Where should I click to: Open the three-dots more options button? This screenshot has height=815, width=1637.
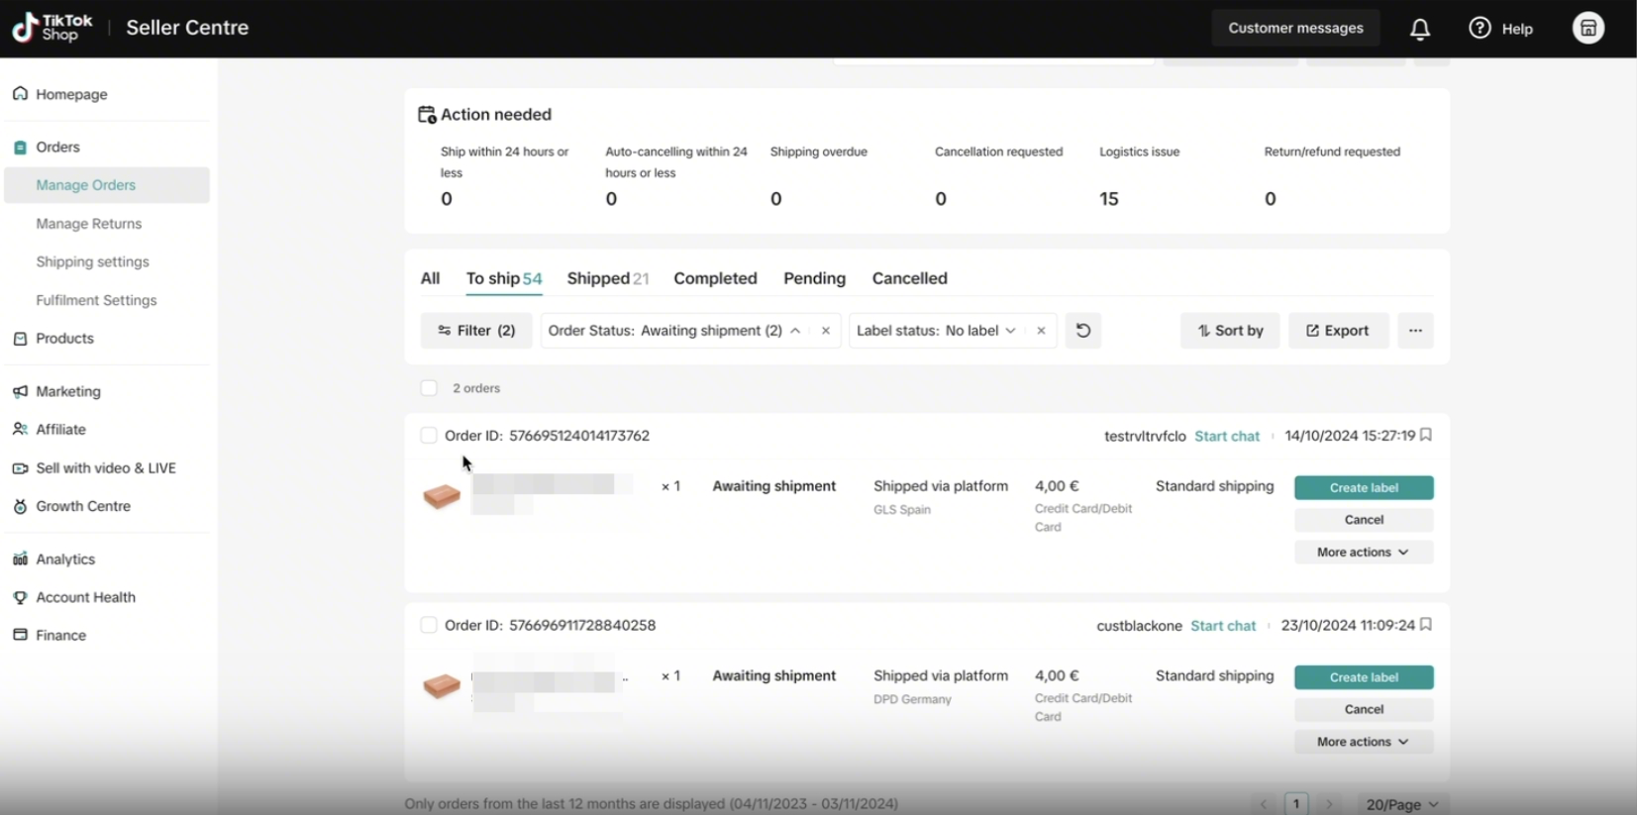pos(1415,331)
